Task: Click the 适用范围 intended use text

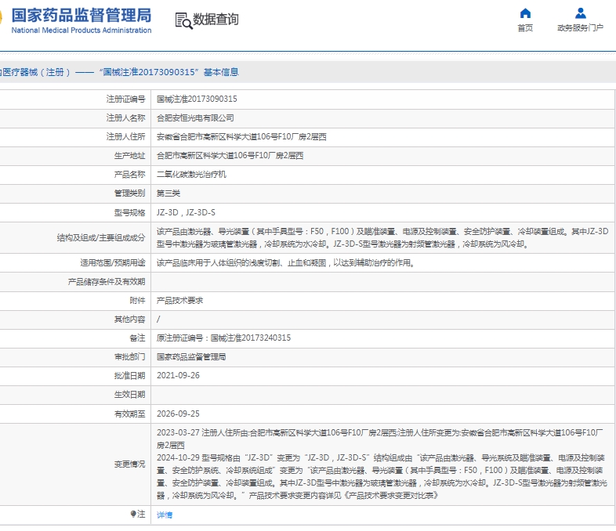Action: tap(286, 263)
